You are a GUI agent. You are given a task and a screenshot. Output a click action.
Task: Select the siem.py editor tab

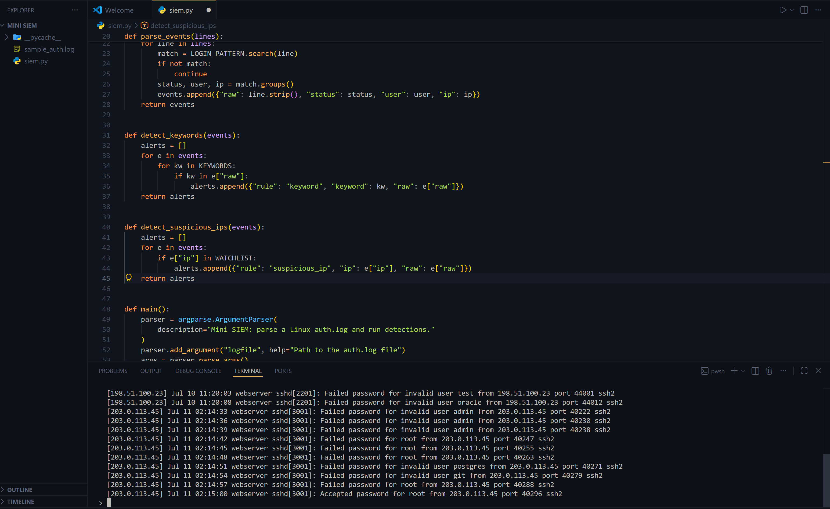181,10
